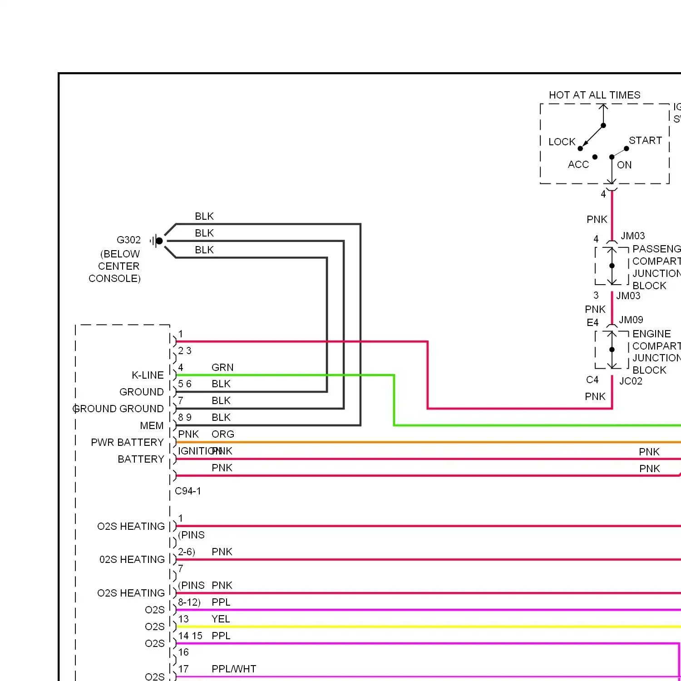Click the PPL label at pins 14 15
Screen dimensions: 681x681
click(221, 636)
